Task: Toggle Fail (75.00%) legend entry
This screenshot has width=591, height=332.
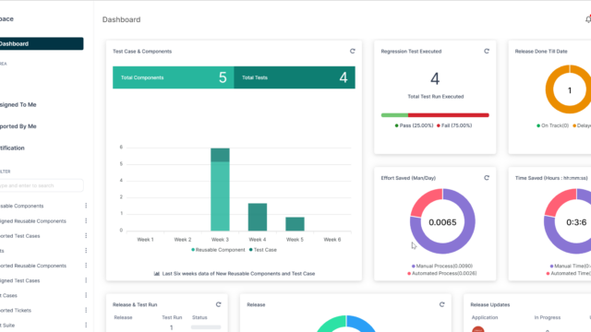Action: (454, 125)
